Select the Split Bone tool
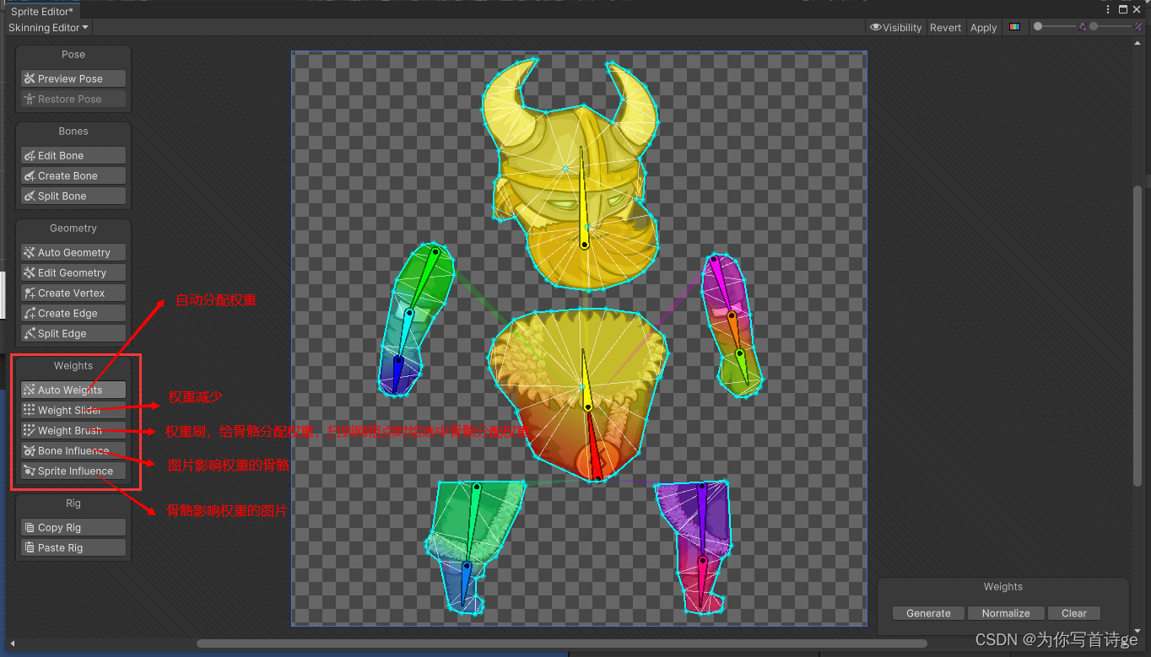The image size is (1151, 657). [x=73, y=196]
